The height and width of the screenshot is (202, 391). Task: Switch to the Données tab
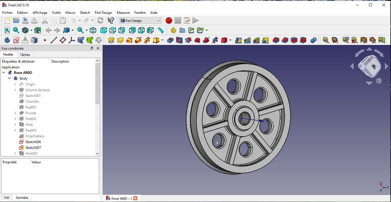pyautogui.click(x=22, y=198)
